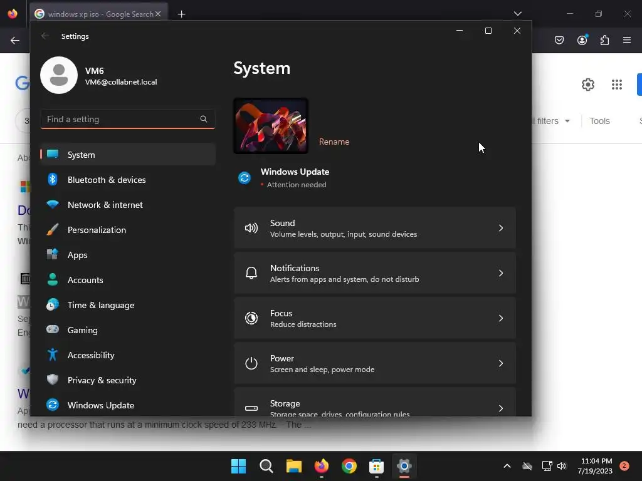
Task: Click the Accessibility figure icon
Action: [53, 354]
